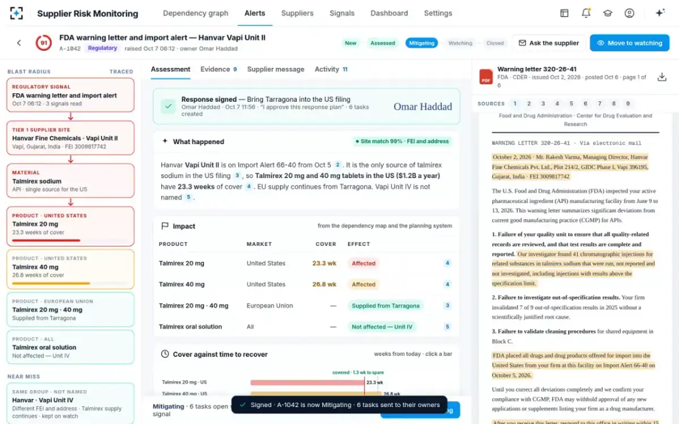Open the European Union Talmirex 20 mg · 40 mg card

70,309
